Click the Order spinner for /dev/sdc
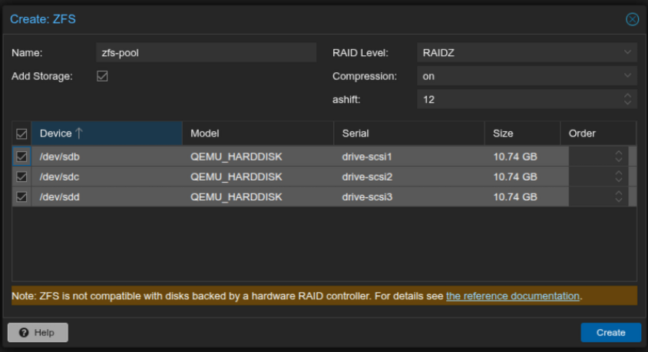 (598, 176)
